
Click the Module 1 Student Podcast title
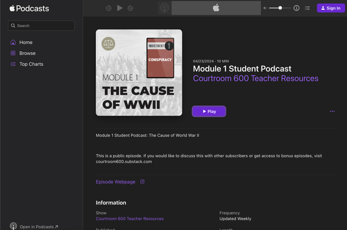[242, 69]
